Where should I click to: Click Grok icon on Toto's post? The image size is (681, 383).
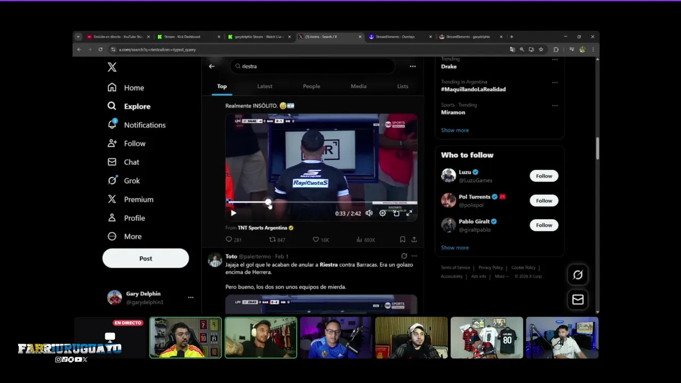(404, 256)
